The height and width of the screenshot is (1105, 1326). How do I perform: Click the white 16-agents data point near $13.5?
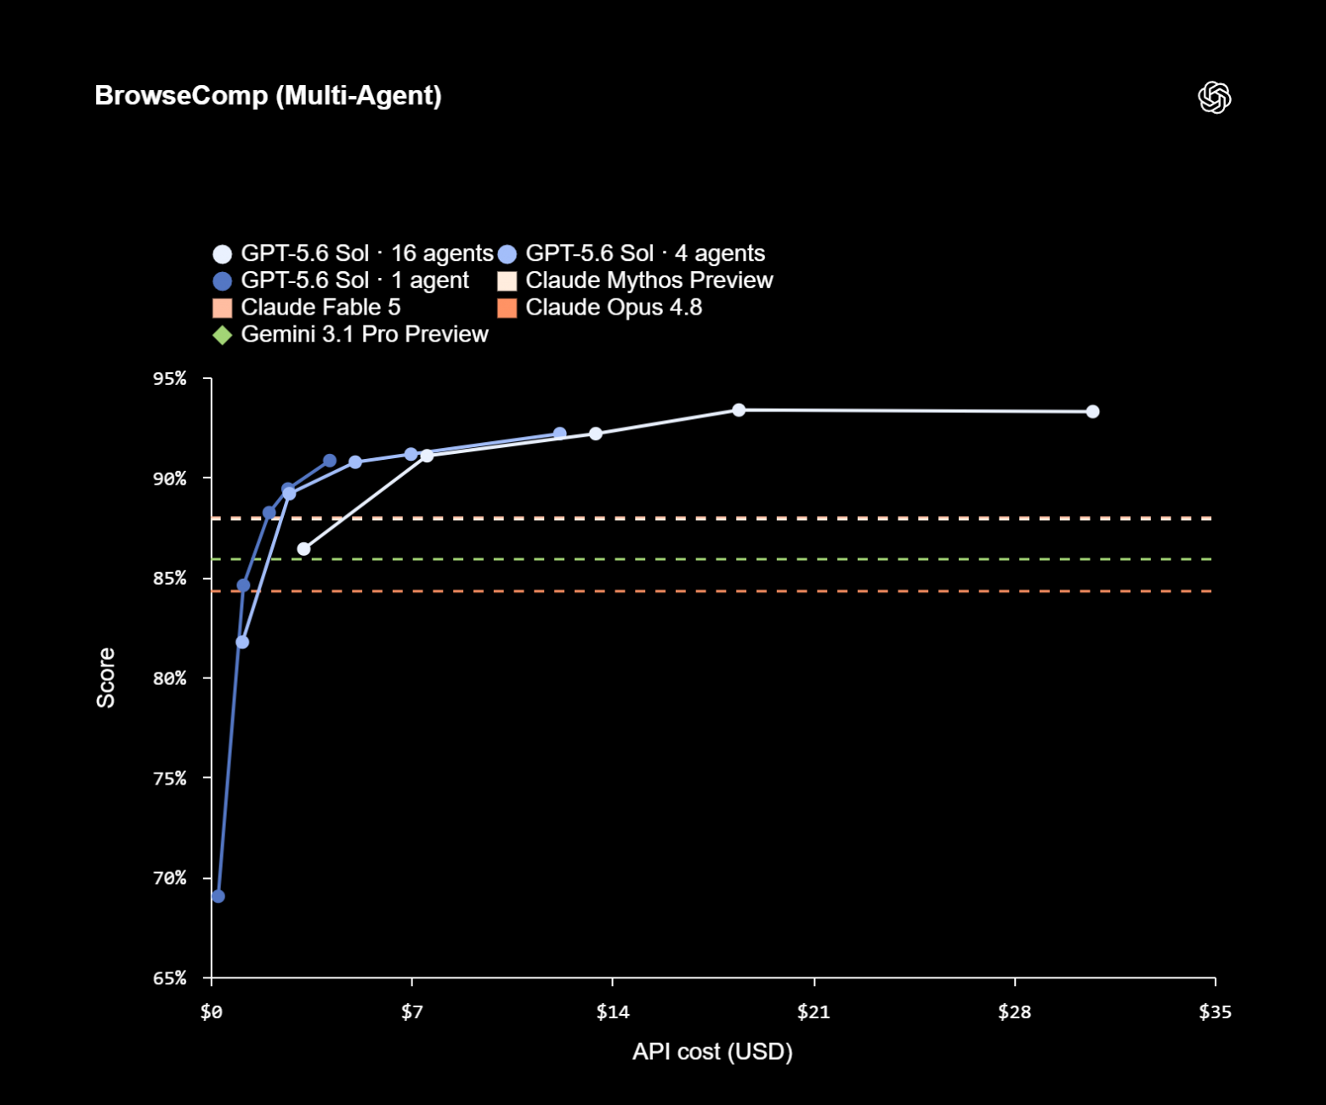point(596,433)
